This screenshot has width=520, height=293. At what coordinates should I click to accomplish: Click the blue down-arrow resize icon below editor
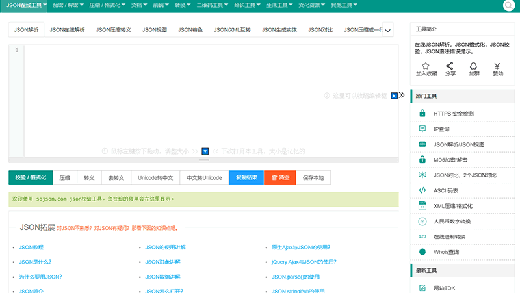click(x=205, y=151)
